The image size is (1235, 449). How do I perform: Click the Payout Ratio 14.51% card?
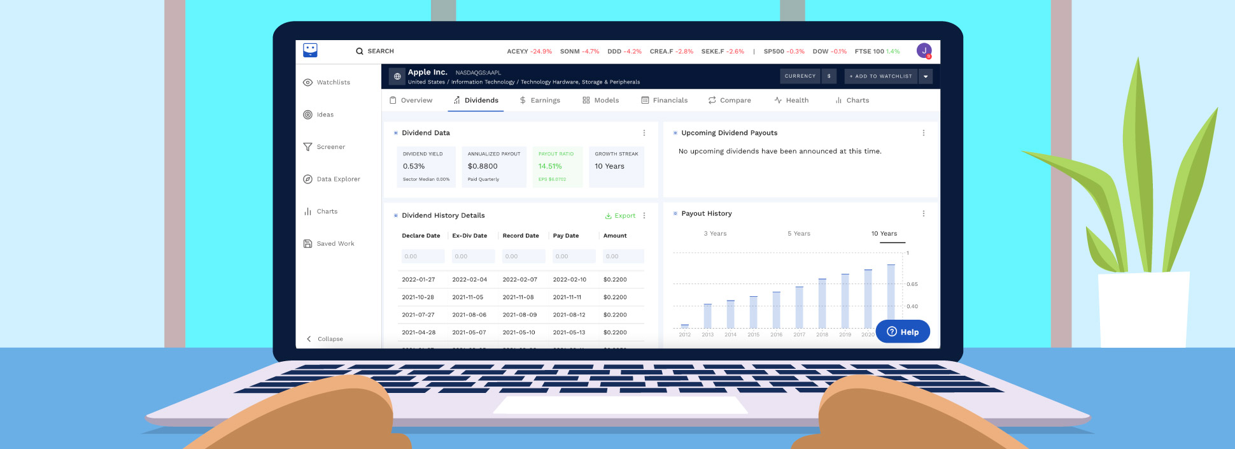(558, 167)
